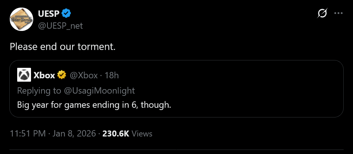Click the Xbox display name in quote
The width and height of the screenshot is (353, 154).
pyautogui.click(x=44, y=75)
